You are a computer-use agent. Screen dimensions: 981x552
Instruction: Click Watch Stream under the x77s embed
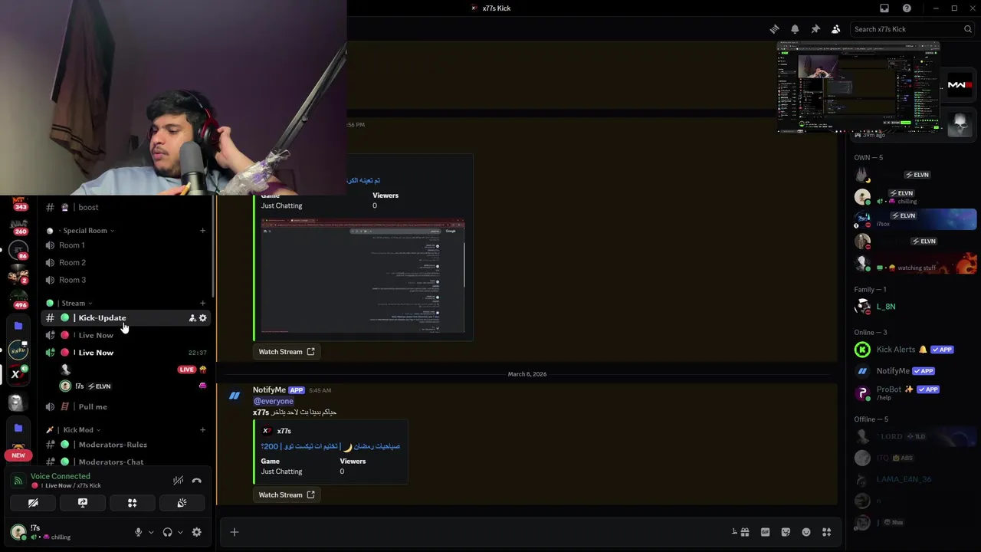pos(287,495)
